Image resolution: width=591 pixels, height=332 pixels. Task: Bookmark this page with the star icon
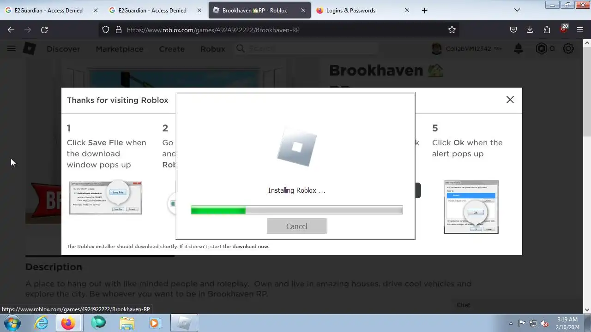pyautogui.click(x=452, y=30)
